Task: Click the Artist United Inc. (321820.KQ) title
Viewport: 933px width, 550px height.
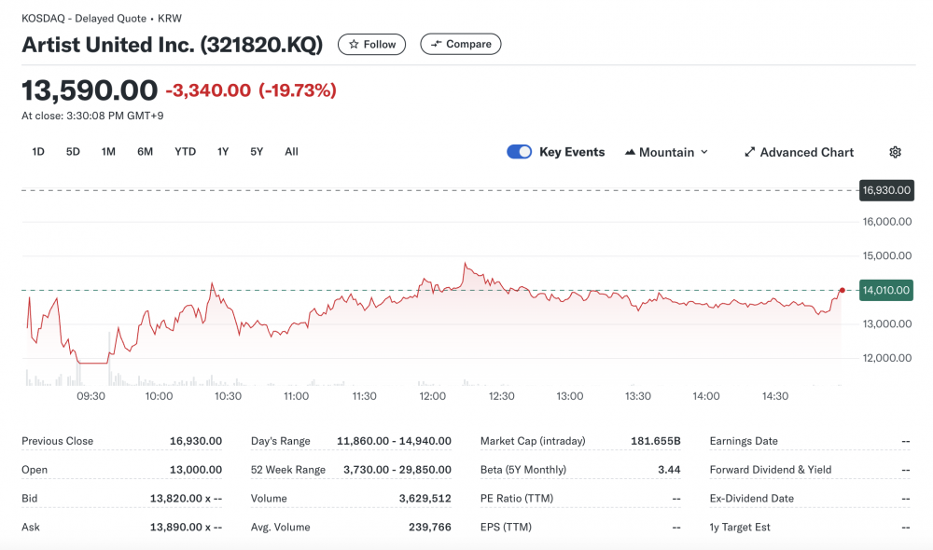Action: [x=172, y=45]
